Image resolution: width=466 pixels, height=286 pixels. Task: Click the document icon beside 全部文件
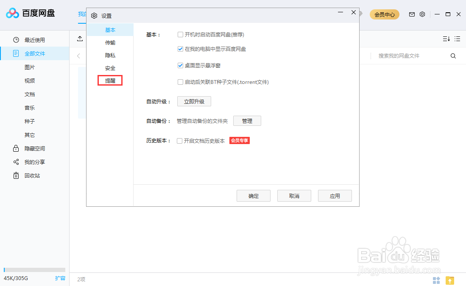tap(16, 53)
